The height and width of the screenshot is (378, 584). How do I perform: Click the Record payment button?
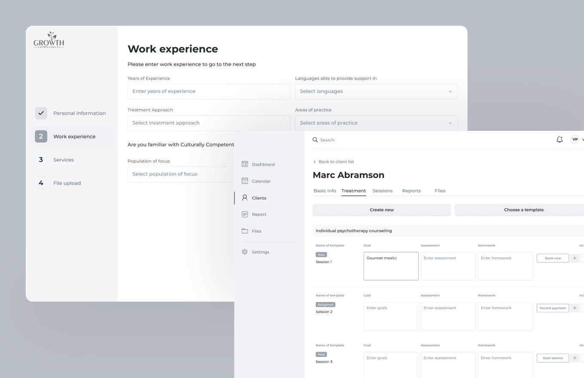click(553, 308)
